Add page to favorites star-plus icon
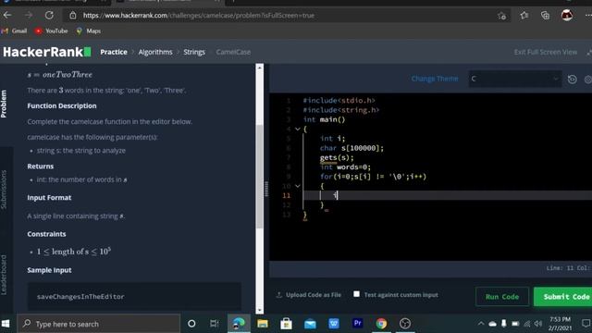The width and height of the screenshot is (592, 333). click(x=501, y=16)
